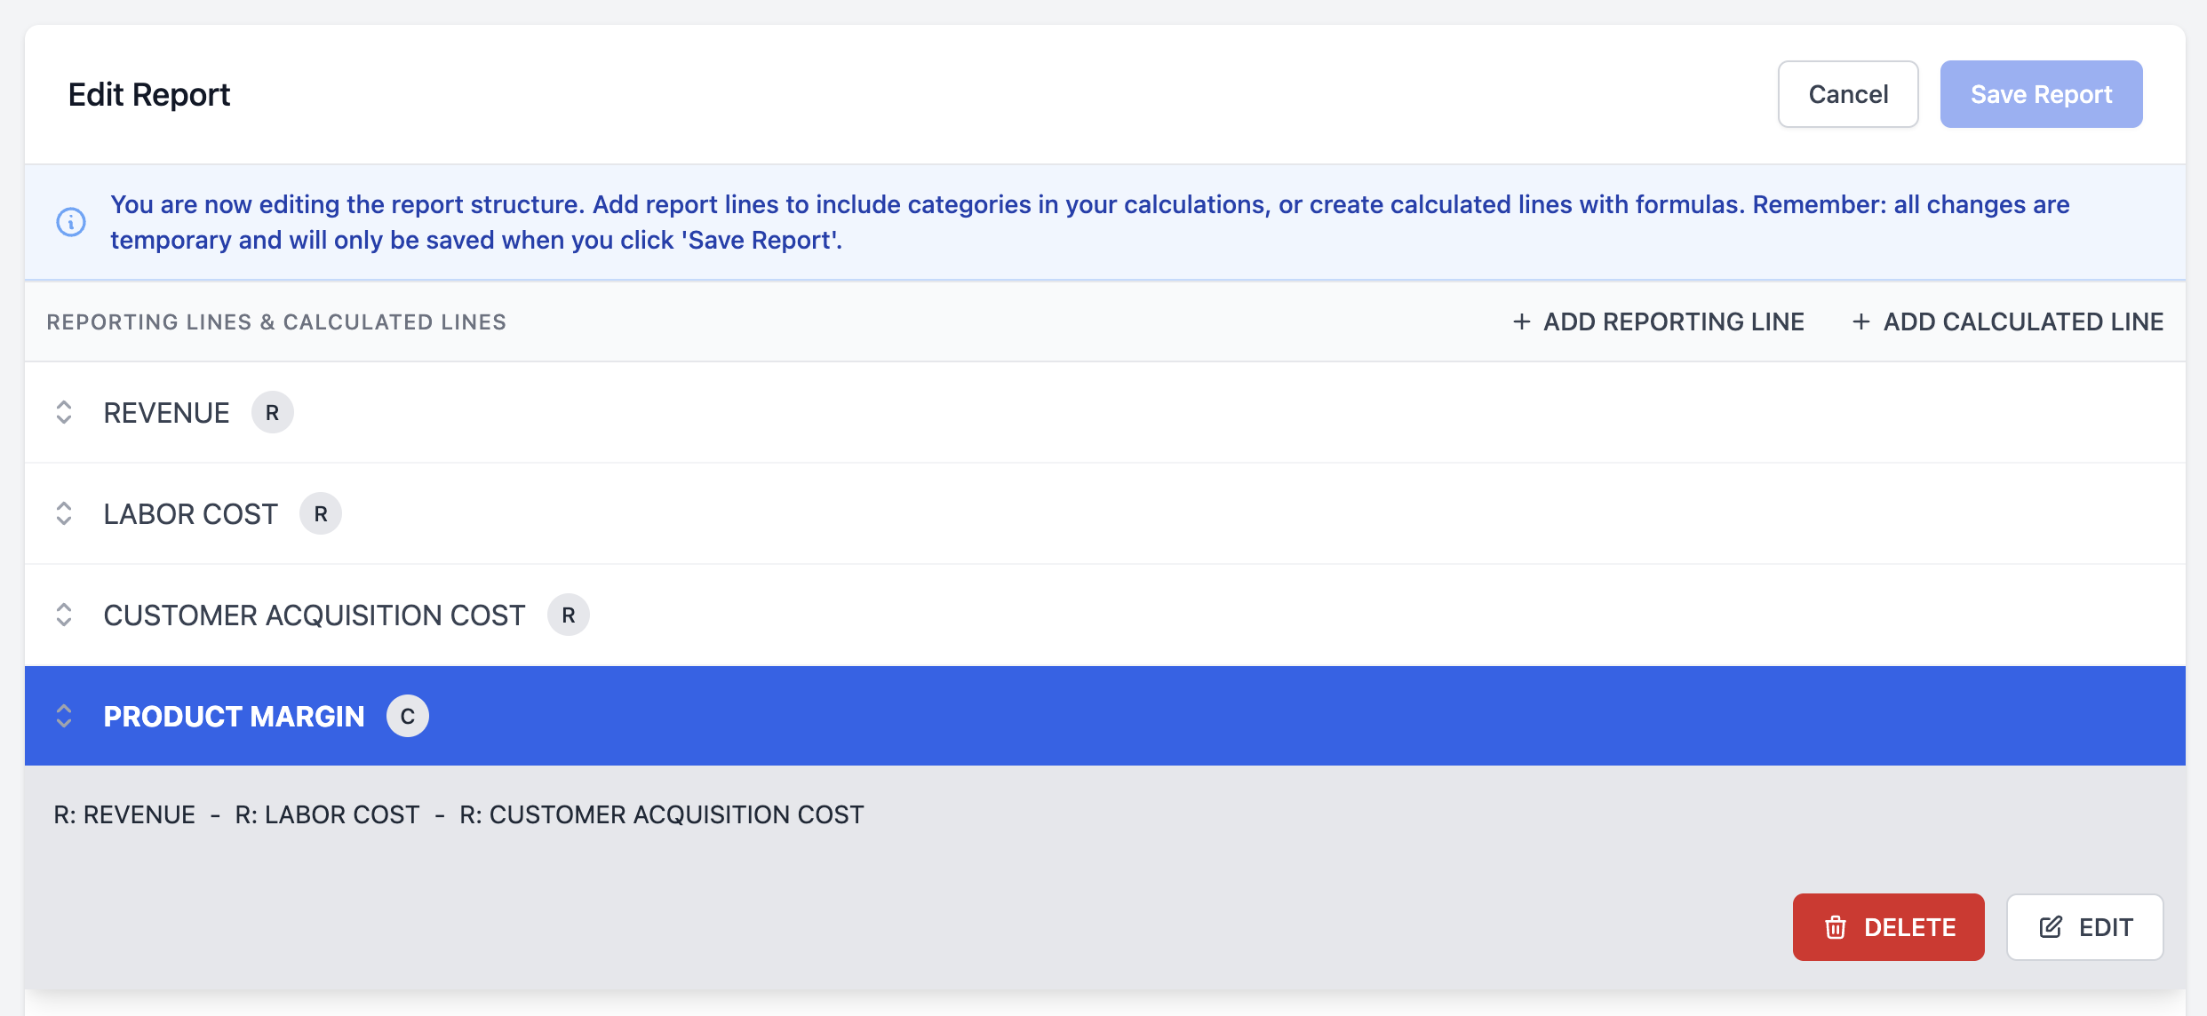Click plus icon before ADD REPORTING LINE

[x=1522, y=321]
